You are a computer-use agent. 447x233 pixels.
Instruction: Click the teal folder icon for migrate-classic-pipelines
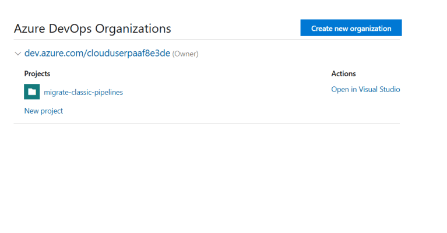coord(31,92)
